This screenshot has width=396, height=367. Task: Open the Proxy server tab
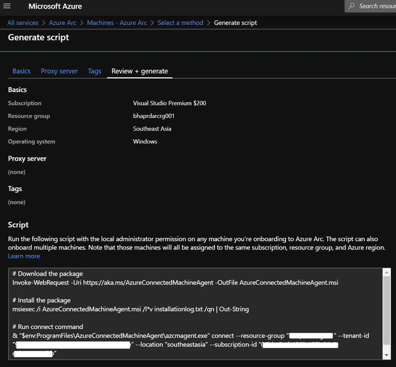tap(59, 71)
